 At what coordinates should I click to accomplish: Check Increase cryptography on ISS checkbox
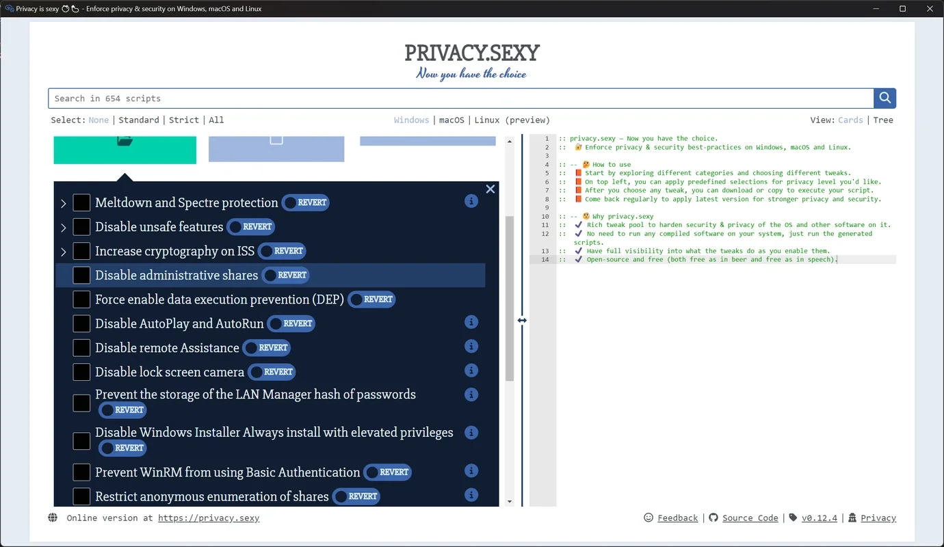pos(81,251)
